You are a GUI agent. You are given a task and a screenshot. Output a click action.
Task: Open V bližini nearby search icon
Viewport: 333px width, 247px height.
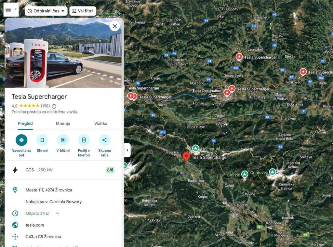point(63,140)
